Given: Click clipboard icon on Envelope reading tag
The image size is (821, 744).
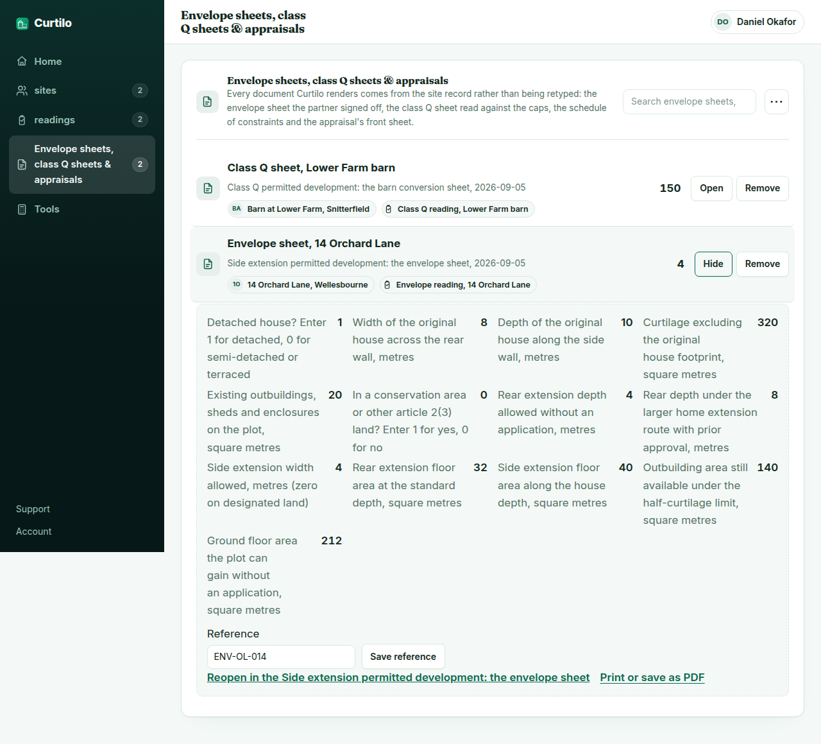Looking at the screenshot, I should (387, 285).
